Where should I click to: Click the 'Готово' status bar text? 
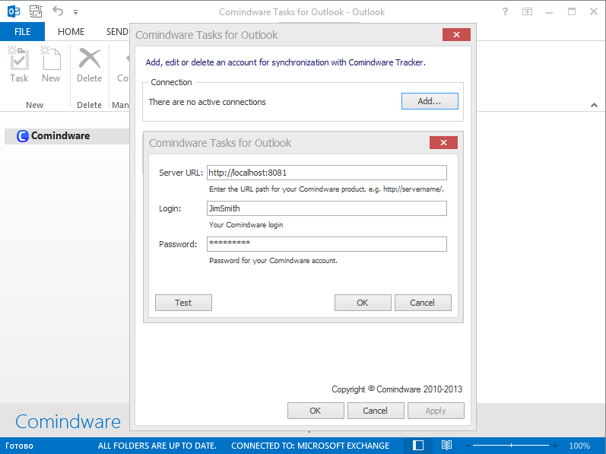[19, 446]
